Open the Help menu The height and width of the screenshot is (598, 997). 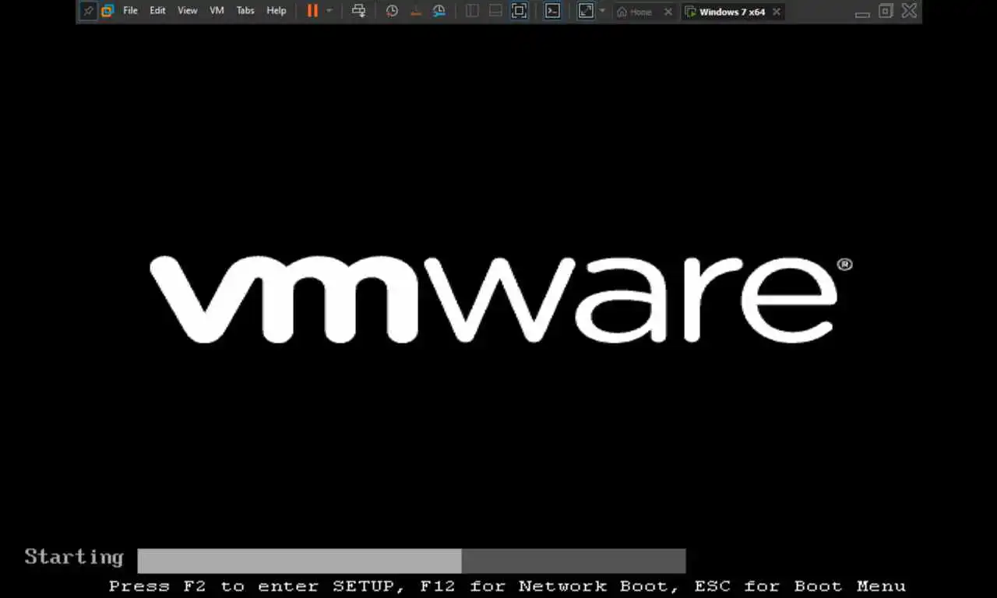point(276,11)
